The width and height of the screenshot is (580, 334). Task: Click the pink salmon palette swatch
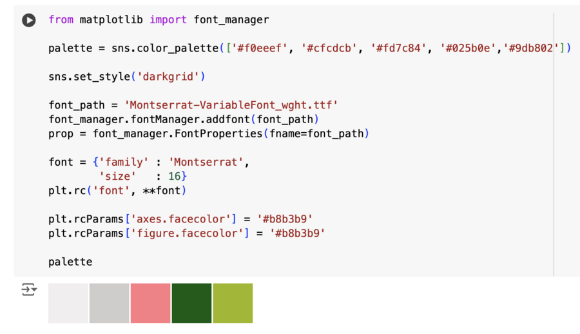[x=151, y=303]
